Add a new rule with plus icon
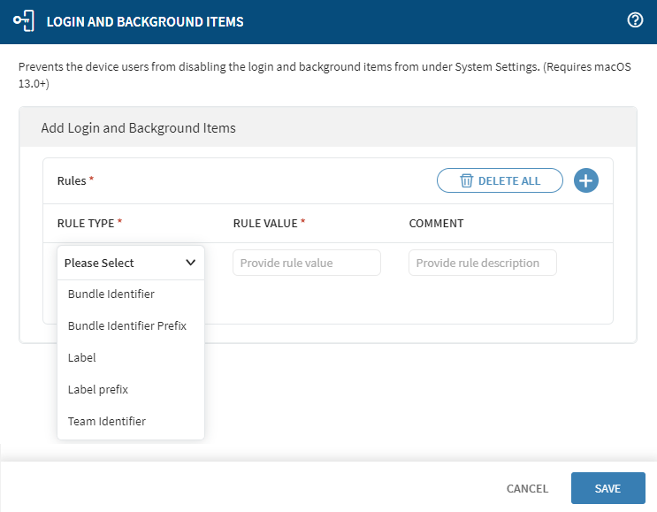This screenshot has height=512, width=657. [x=585, y=180]
